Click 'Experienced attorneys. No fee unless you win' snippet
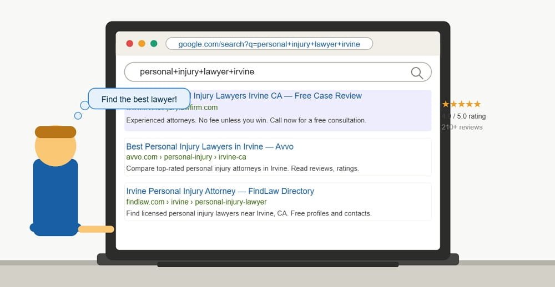Screen dimensions: 555x287 [x=246, y=120]
